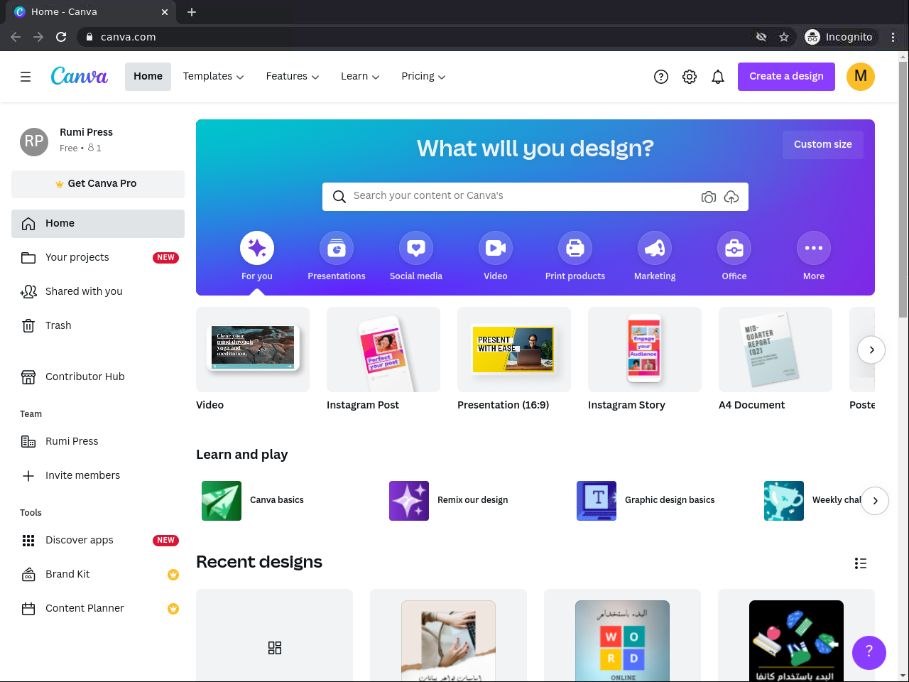Open the Help question mark icon
909x682 pixels.
click(x=661, y=77)
